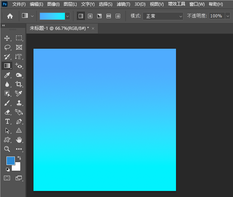Select the Hand tool

pyautogui.click(x=19, y=140)
